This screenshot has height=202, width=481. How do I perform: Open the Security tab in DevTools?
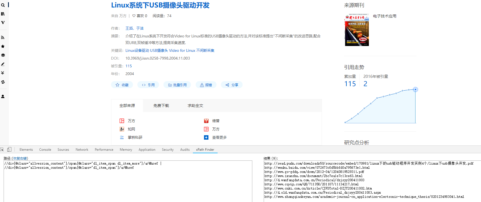[168, 150]
